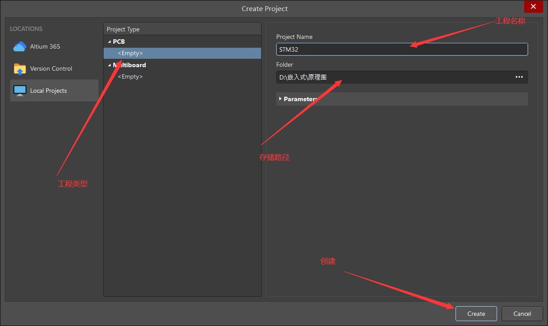Click the Project Type column header

pos(182,29)
